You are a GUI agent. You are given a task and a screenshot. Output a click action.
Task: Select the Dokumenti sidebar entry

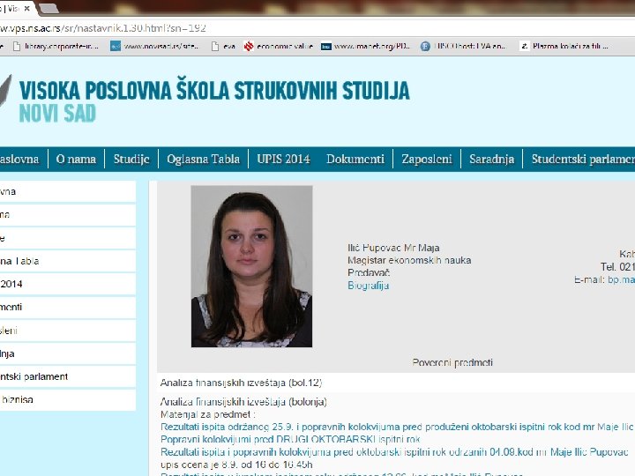pos(68,308)
